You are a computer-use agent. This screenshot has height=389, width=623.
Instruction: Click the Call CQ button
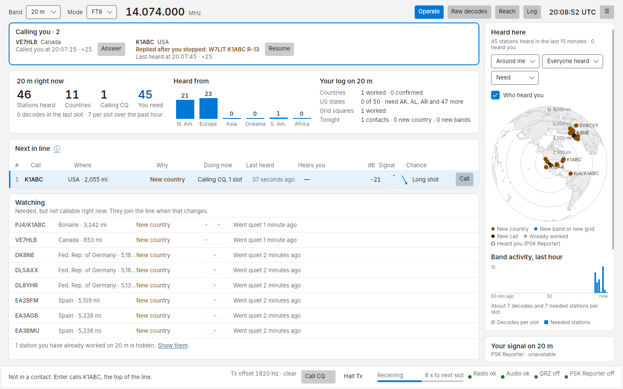[318, 376]
